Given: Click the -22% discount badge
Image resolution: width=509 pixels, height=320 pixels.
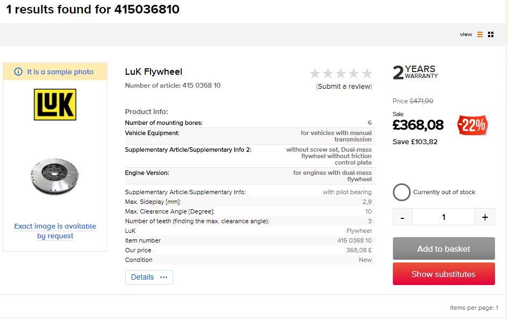Looking at the screenshot, I should [x=472, y=125].
